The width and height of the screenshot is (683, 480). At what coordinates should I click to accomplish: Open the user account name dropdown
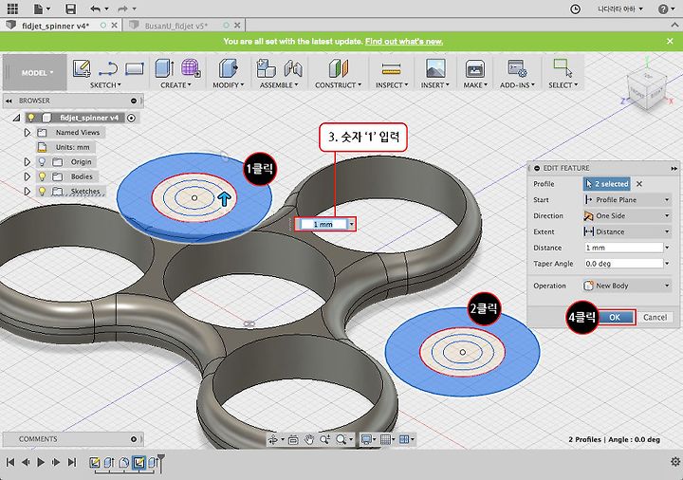point(620,9)
